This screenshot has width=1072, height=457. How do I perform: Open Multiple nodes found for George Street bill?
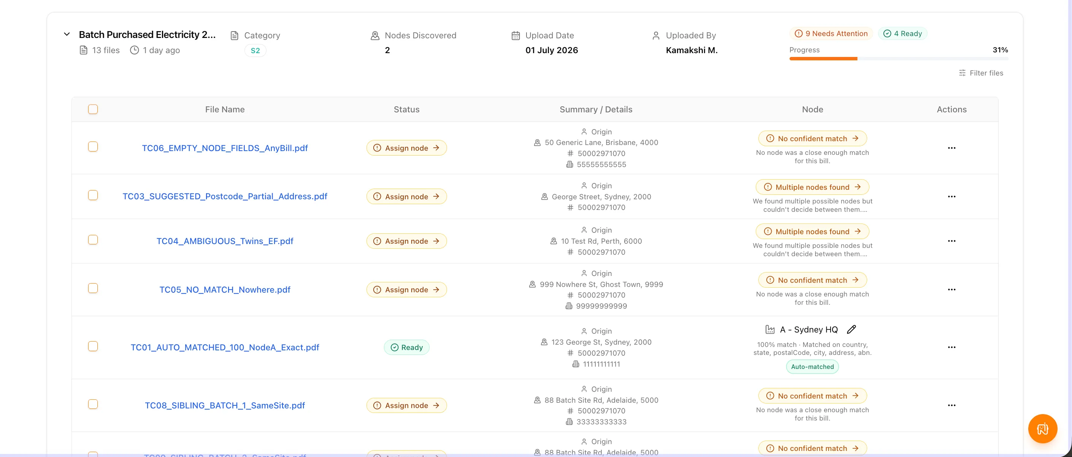pos(812,188)
